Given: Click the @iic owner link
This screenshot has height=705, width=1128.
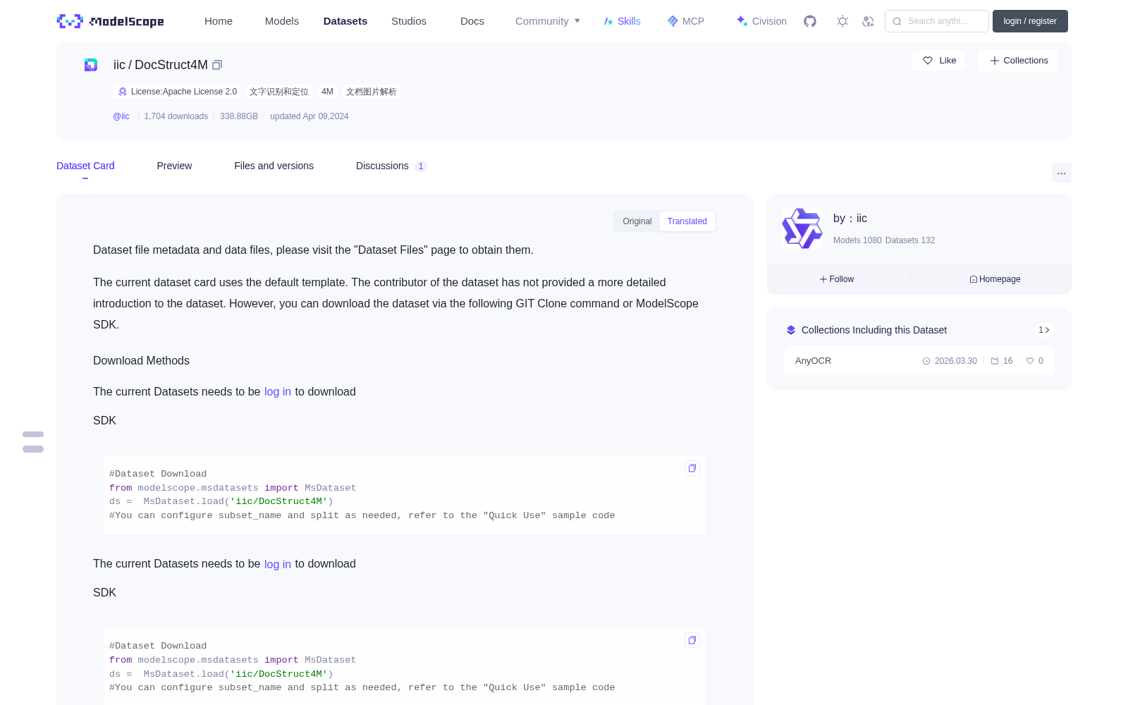Looking at the screenshot, I should pos(121,116).
